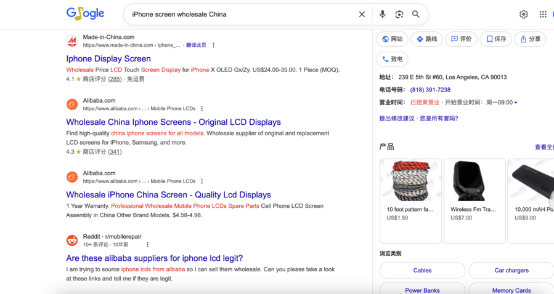The width and height of the screenshot is (554, 294).
Task: Click 您是所有者吗? owner link
Action: click(439, 119)
